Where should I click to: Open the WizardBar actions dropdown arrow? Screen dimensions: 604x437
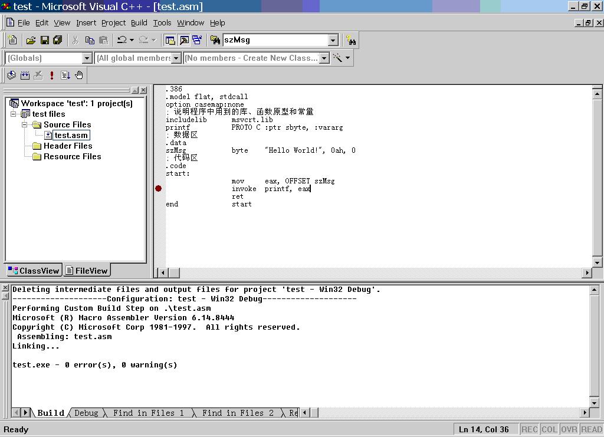click(x=348, y=58)
